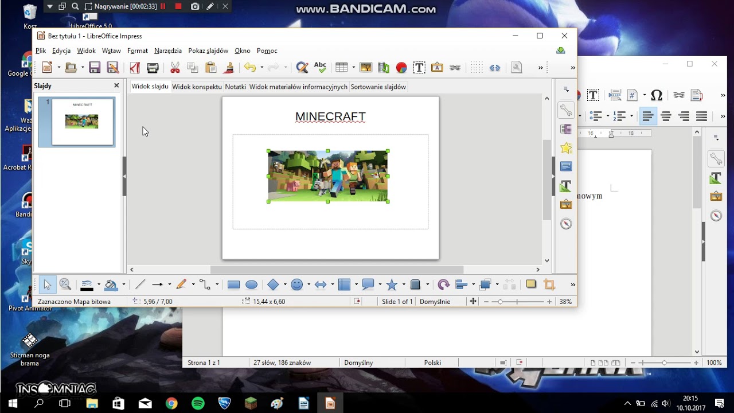The width and height of the screenshot is (734, 413).
Task: Open the Properties wrench in Impress sidebar
Action: point(566,110)
